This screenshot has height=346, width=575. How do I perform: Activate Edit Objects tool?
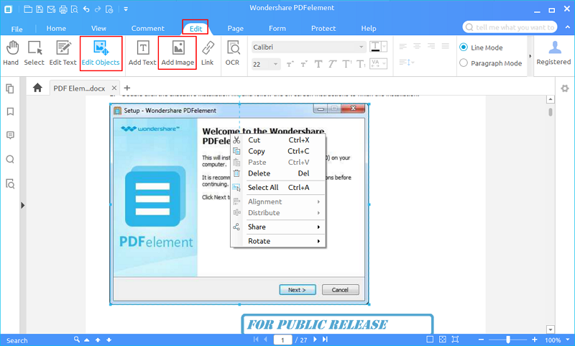click(x=101, y=53)
